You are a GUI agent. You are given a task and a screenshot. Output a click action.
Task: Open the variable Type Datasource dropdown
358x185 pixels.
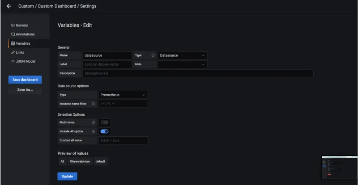[x=183, y=55]
